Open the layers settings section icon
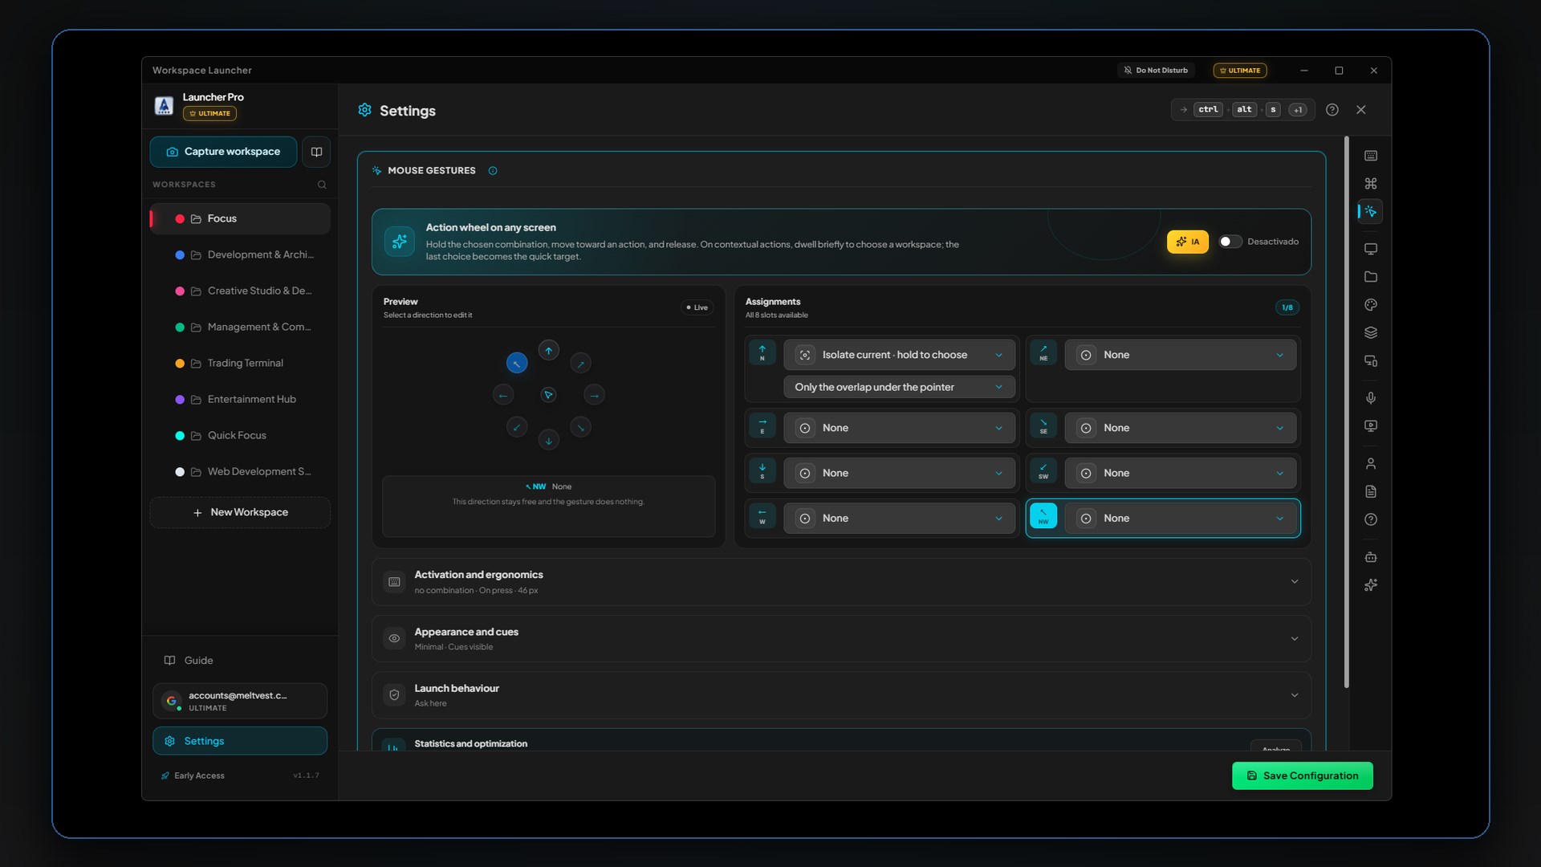Screen dimensions: 1541x867 pos(1370,333)
